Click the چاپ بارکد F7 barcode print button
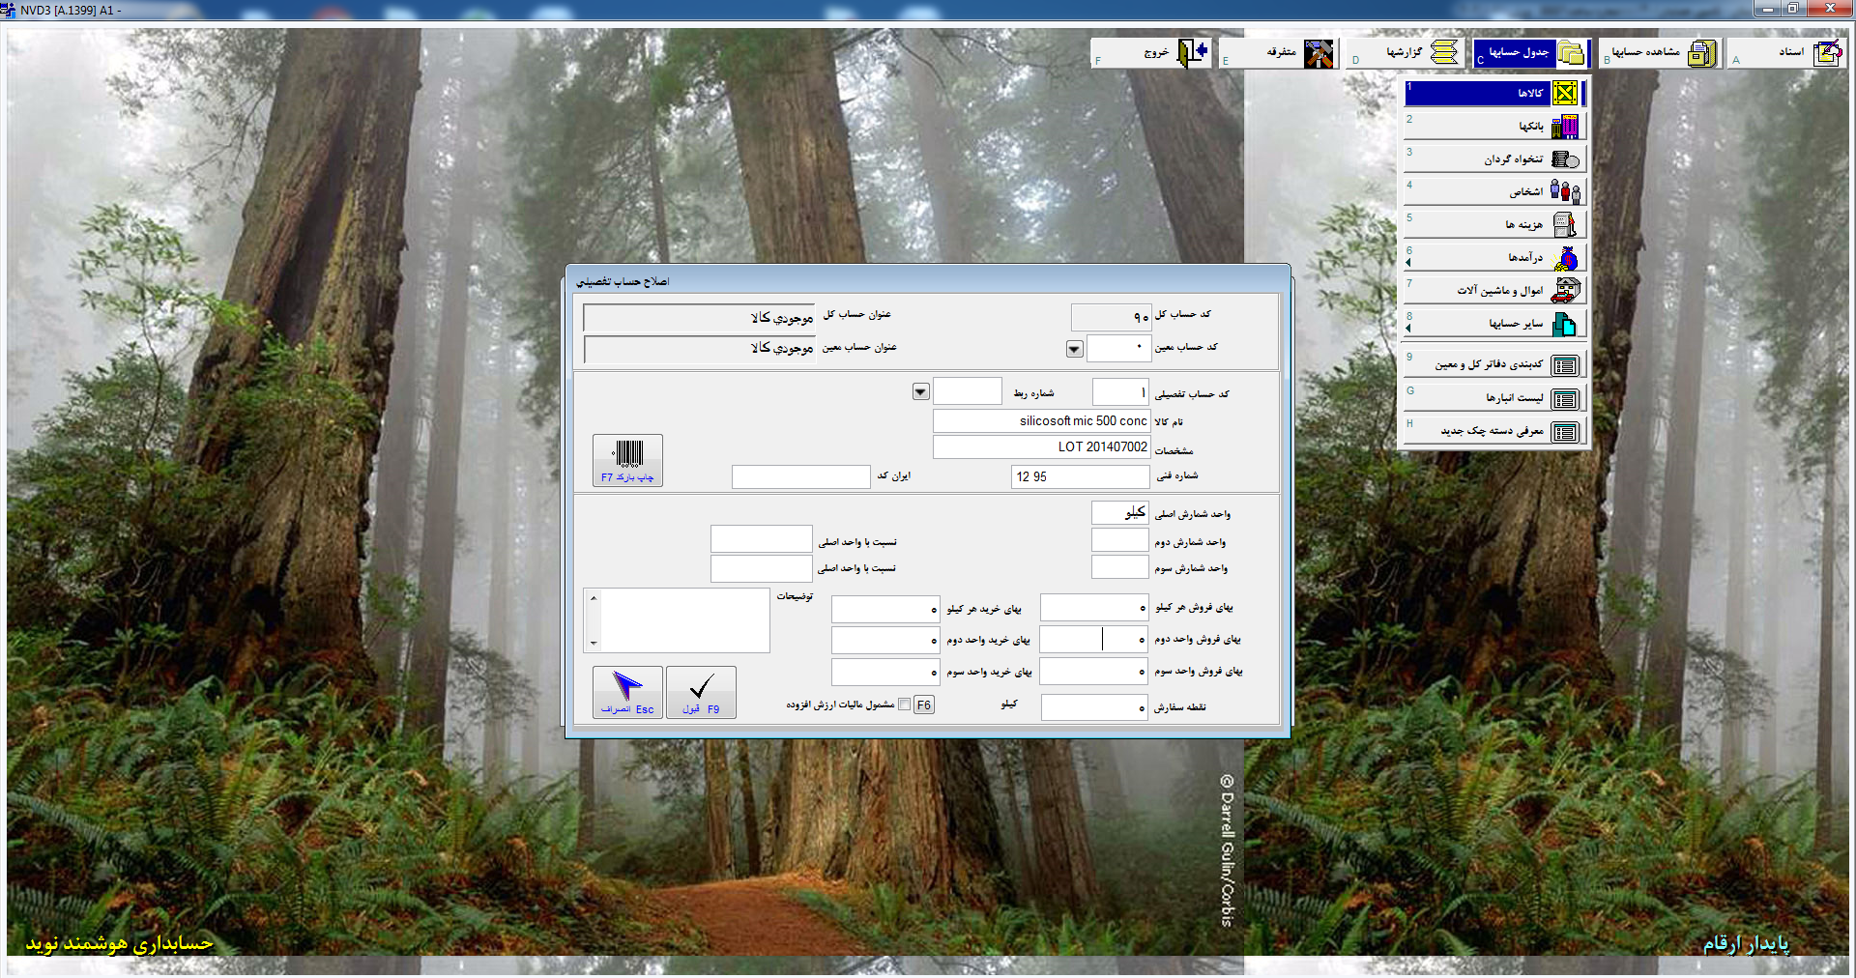 point(627,460)
